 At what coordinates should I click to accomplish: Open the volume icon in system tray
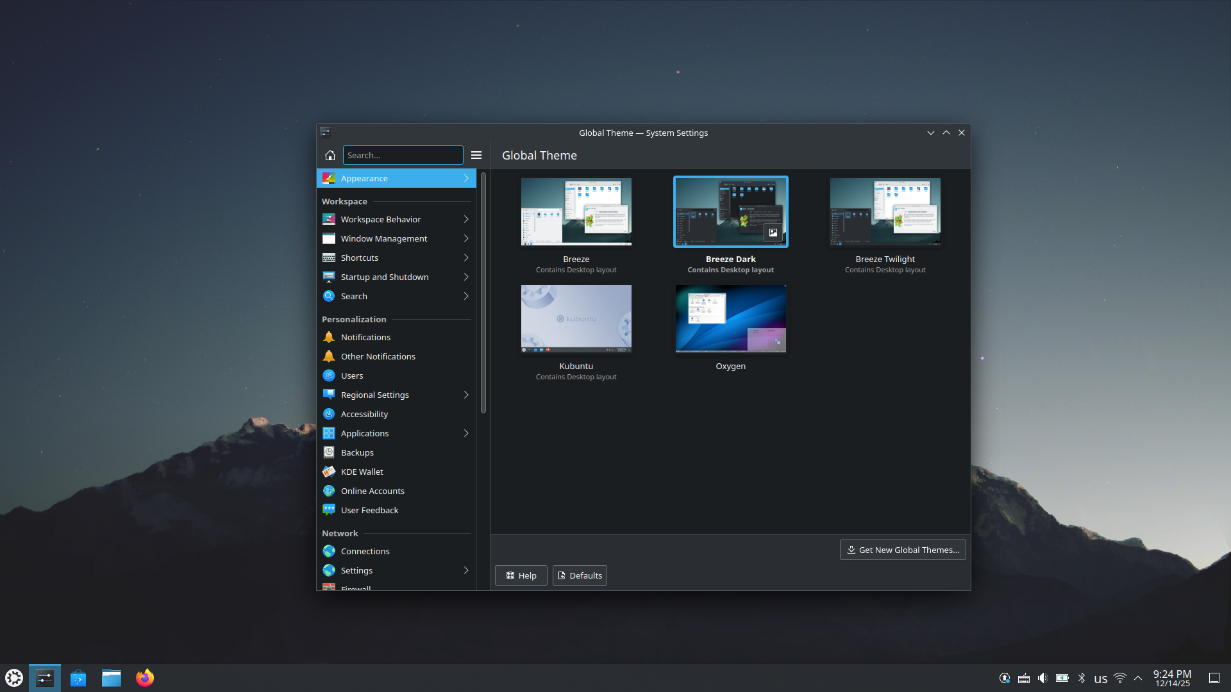[1043, 678]
